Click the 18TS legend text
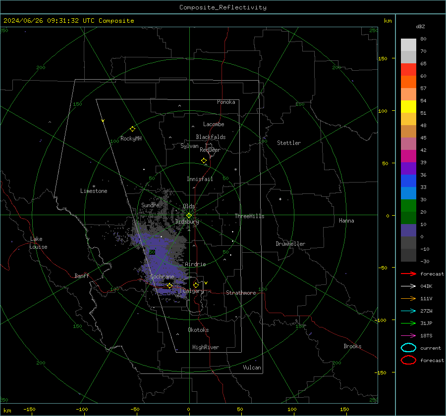This screenshot has width=446, height=416. [426, 336]
